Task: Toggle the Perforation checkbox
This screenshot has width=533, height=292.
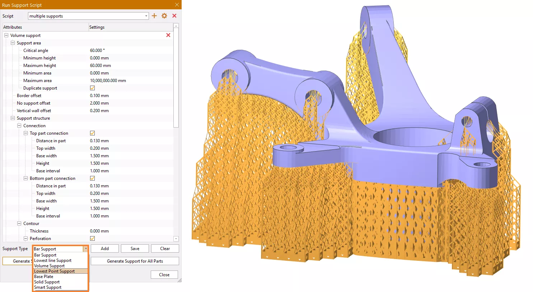Action: [92, 239]
